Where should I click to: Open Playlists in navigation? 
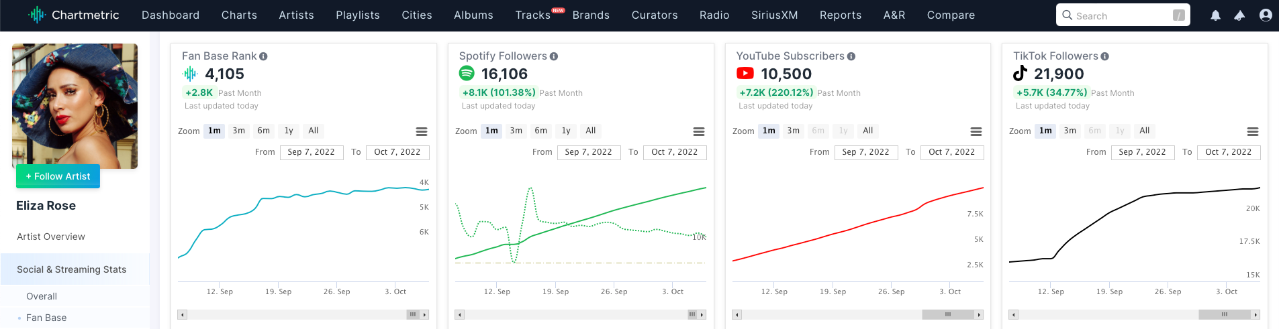click(358, 15)
